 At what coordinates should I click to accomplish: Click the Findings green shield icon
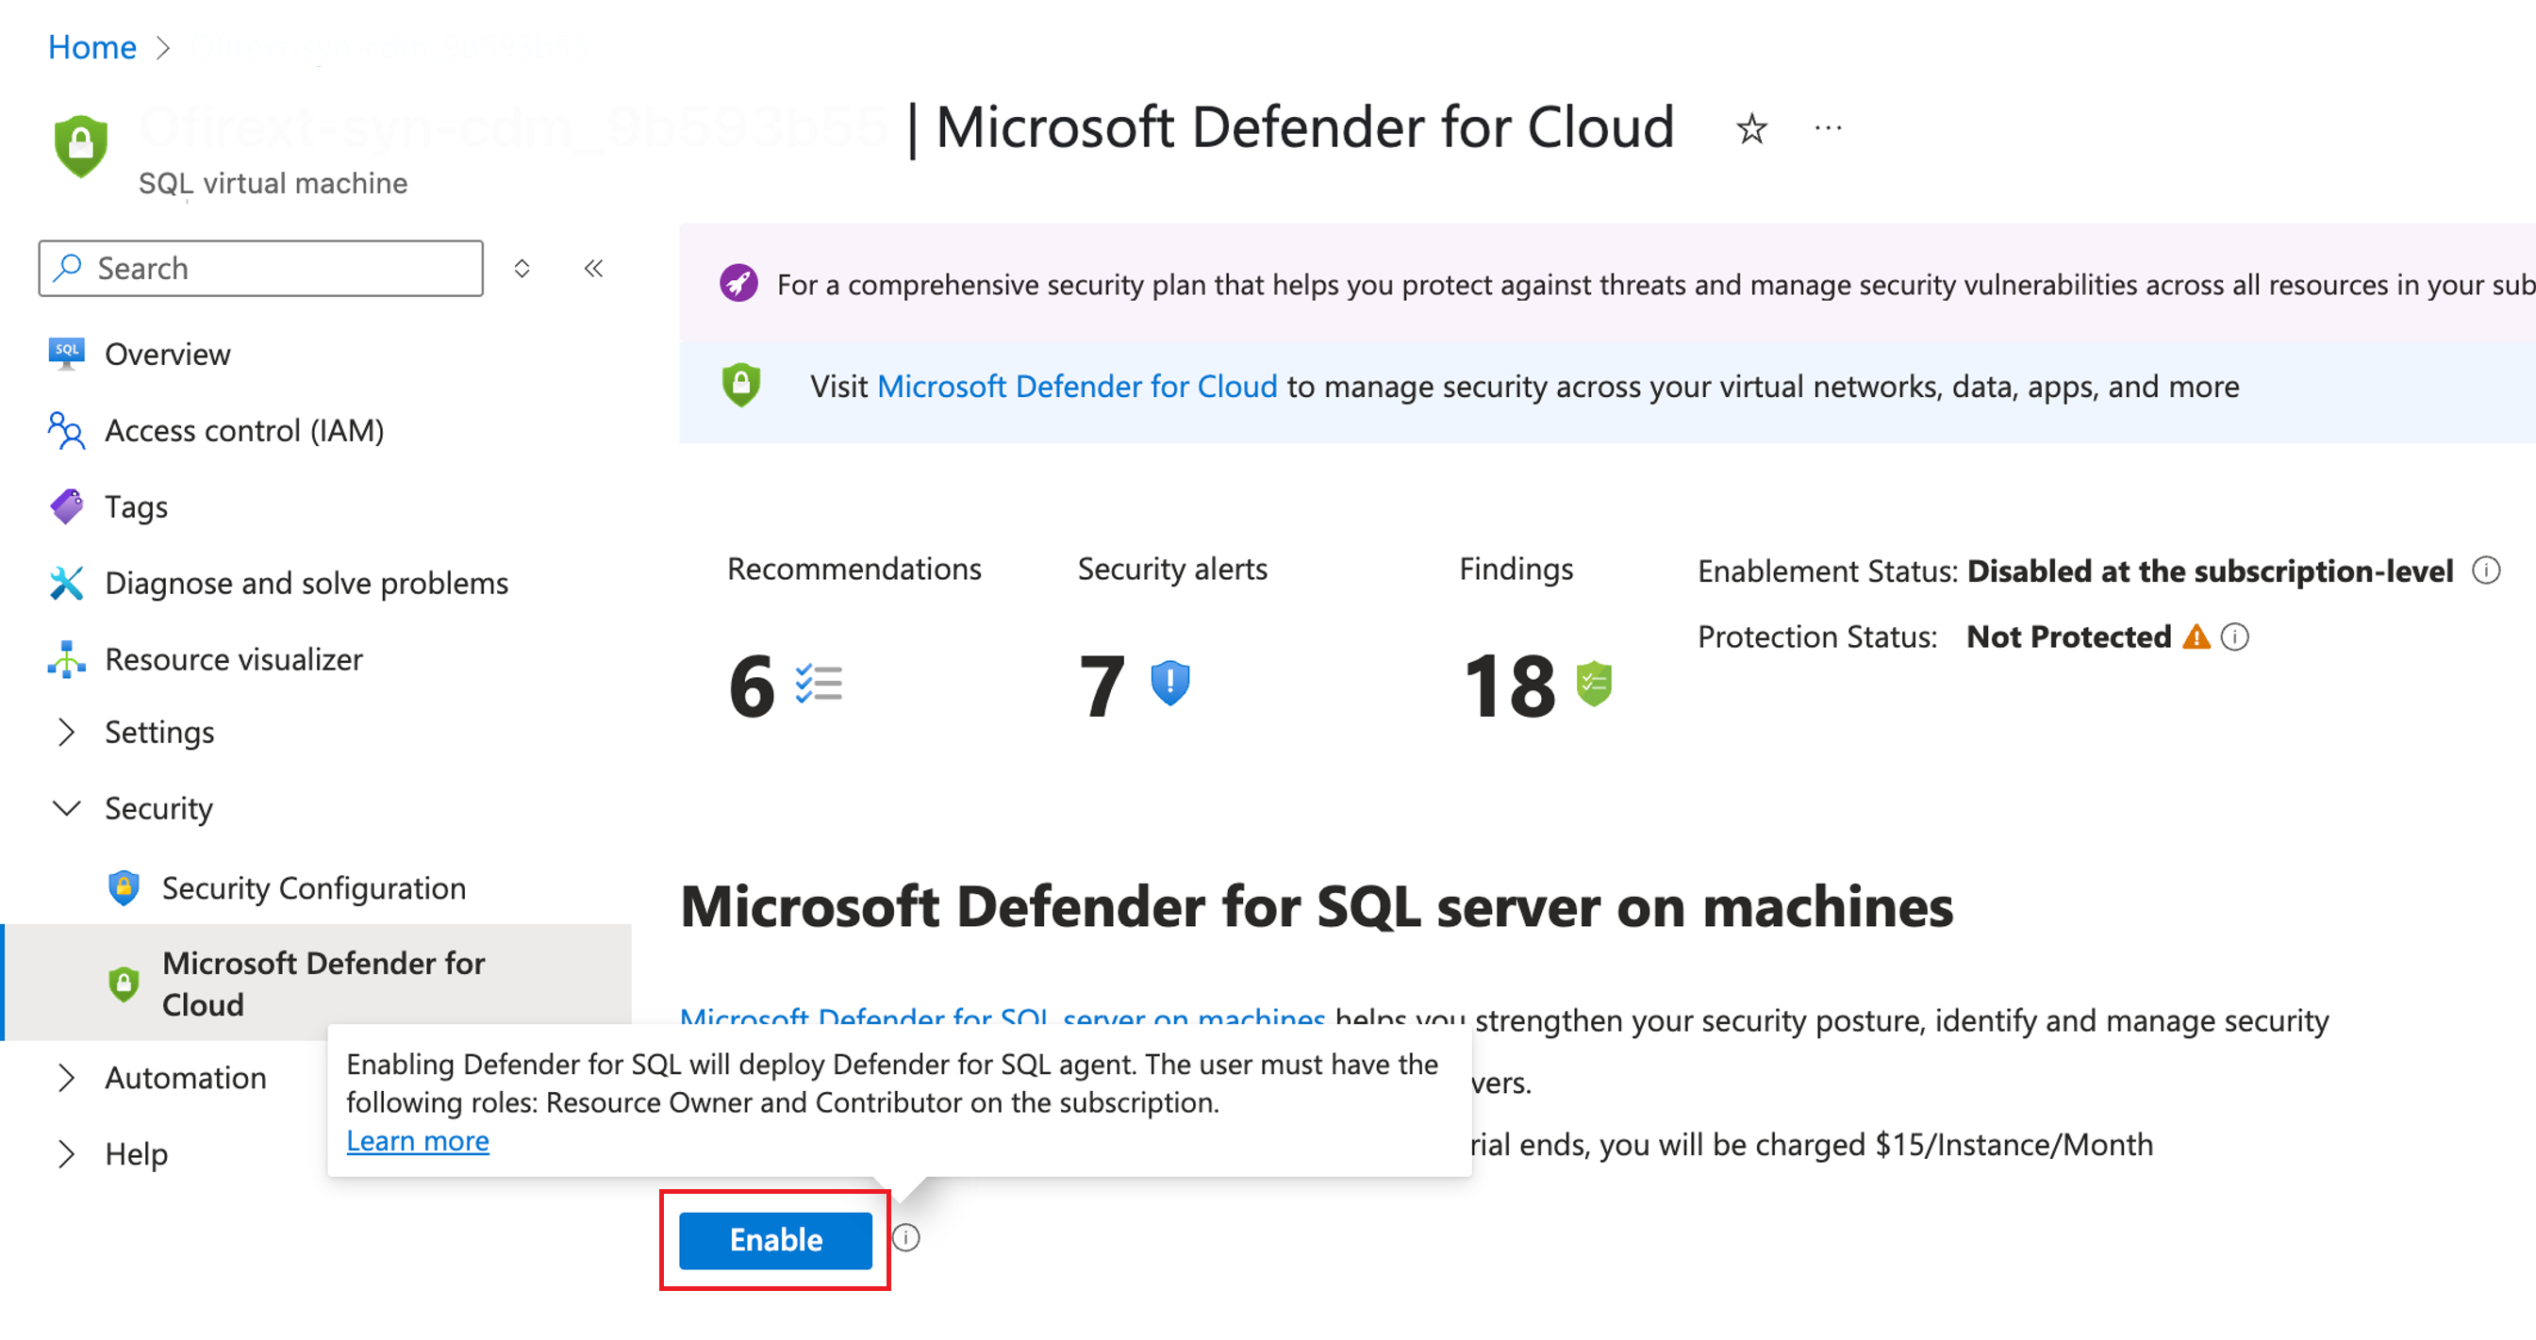click(1593, 684)
